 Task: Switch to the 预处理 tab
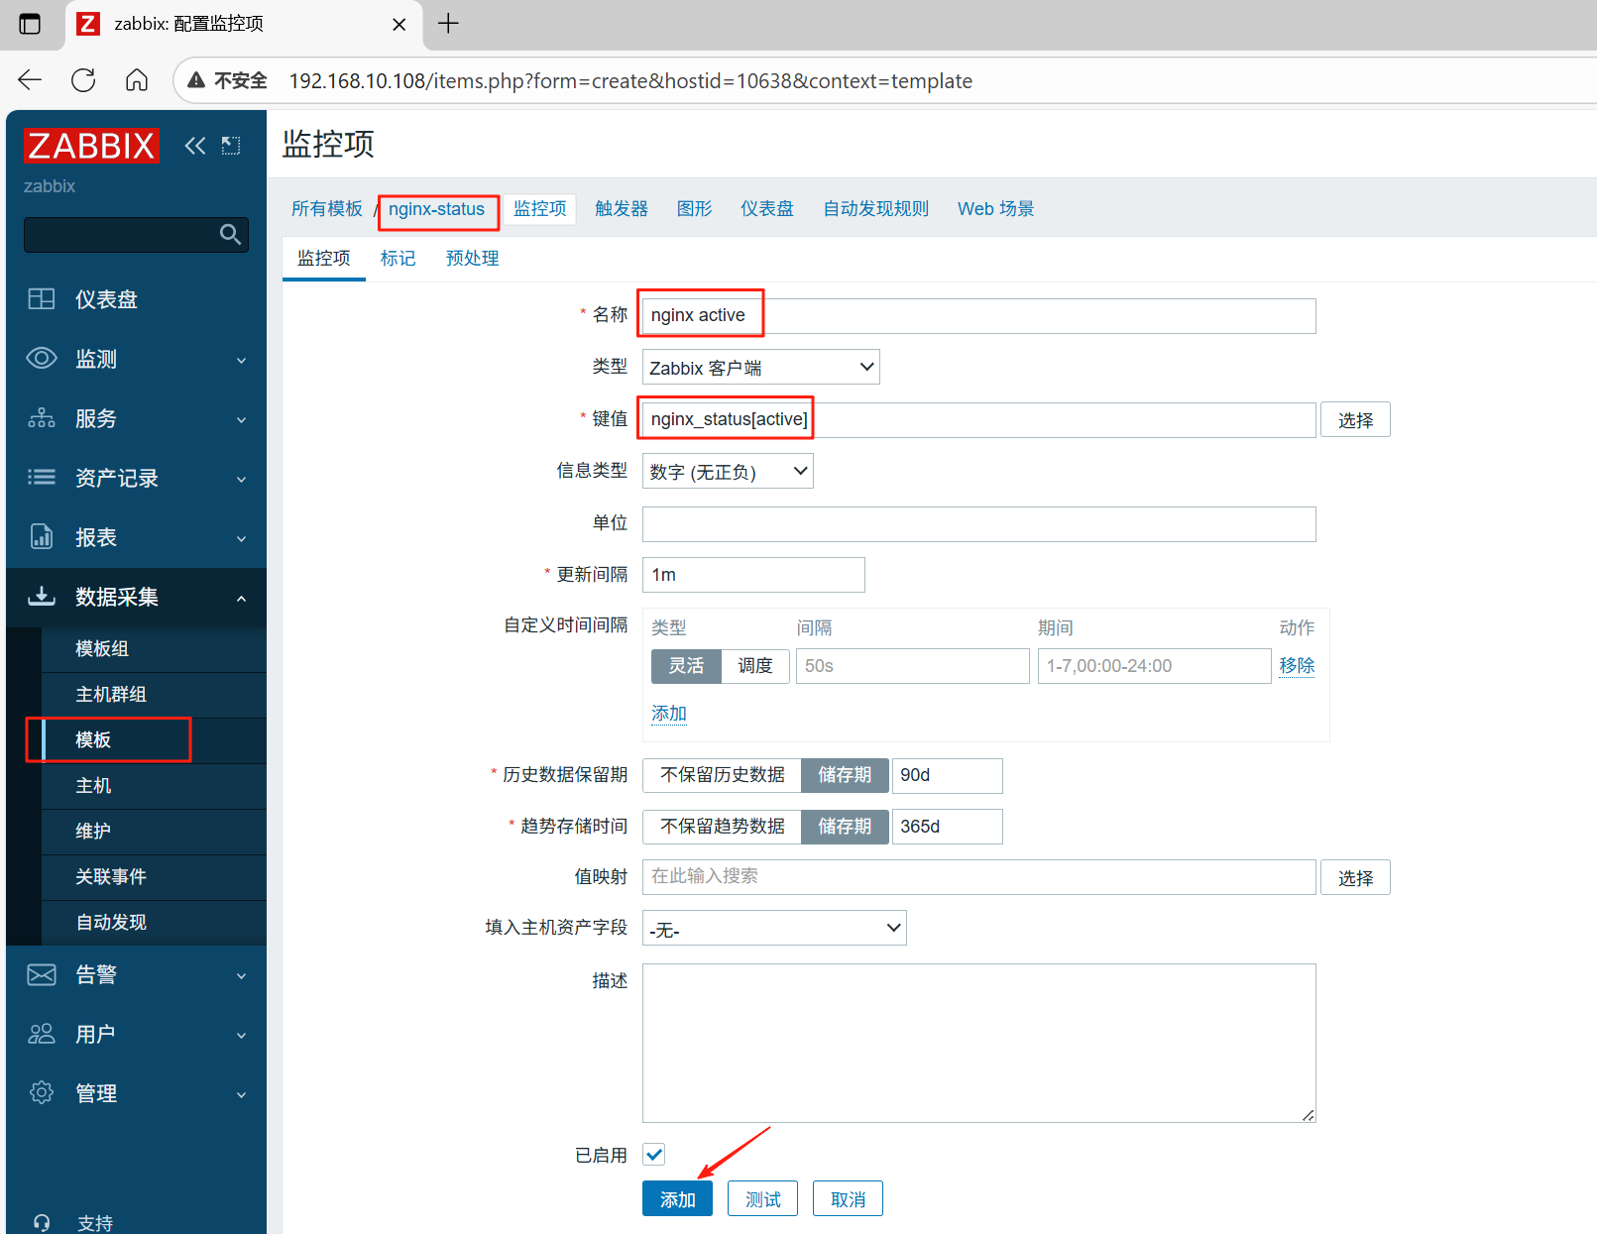click(472, 259)
